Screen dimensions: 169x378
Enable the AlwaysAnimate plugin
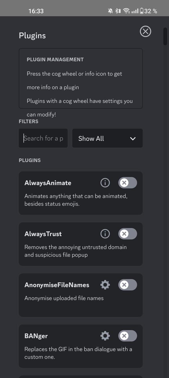tap(127, 183)
